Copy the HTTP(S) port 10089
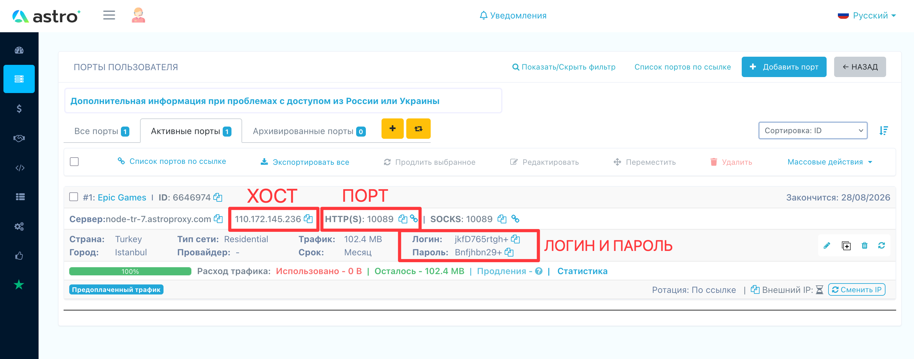Image resolution: width=914 pixels, height=359 pixels. point(403,219)
